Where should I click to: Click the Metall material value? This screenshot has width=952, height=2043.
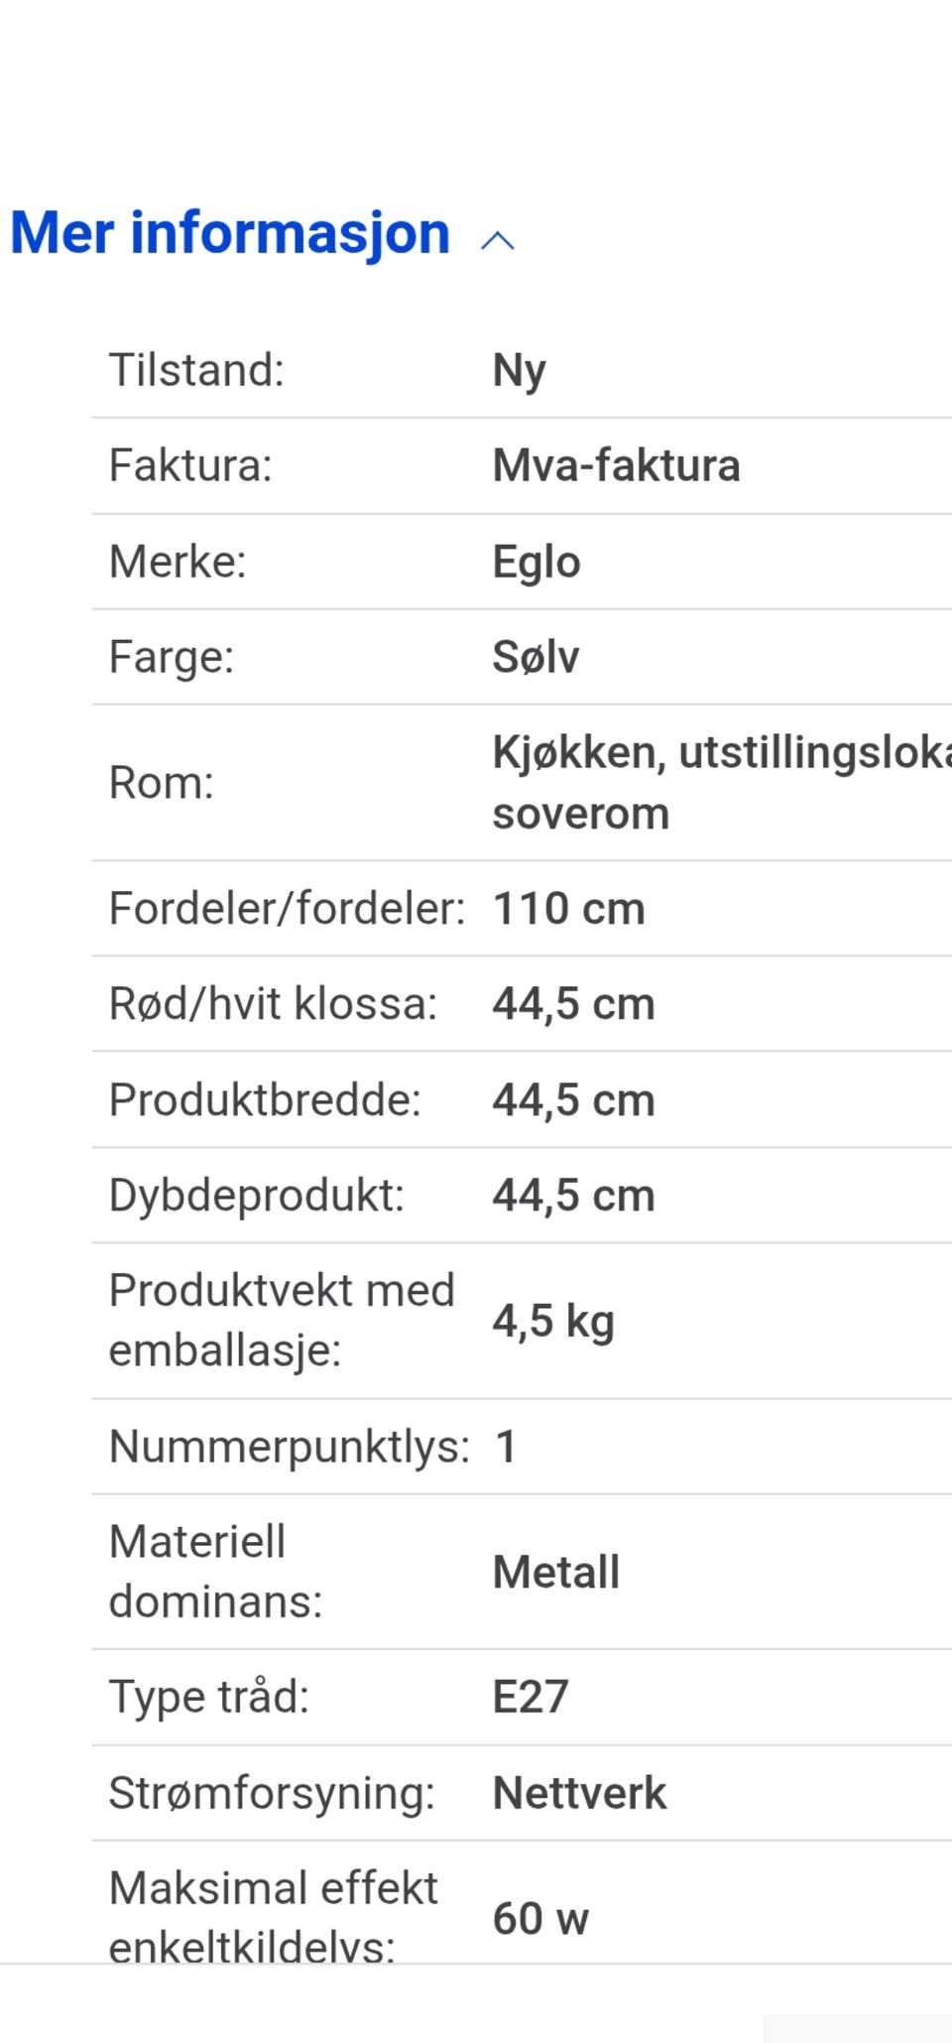point(556,1573)
